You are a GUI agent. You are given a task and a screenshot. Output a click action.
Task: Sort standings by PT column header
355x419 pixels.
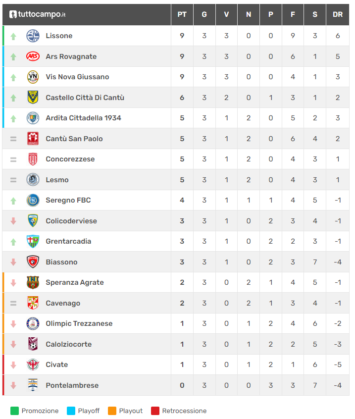pos(182,14)
